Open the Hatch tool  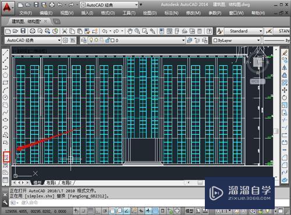[x=6, y=157]
